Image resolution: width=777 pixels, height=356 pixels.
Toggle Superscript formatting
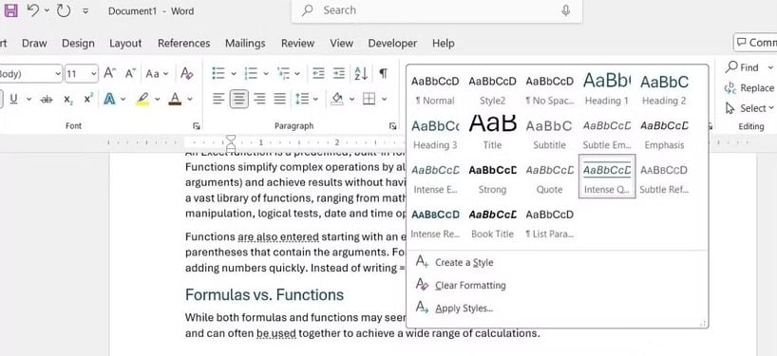pyautogui.click(x=88, y=99)
